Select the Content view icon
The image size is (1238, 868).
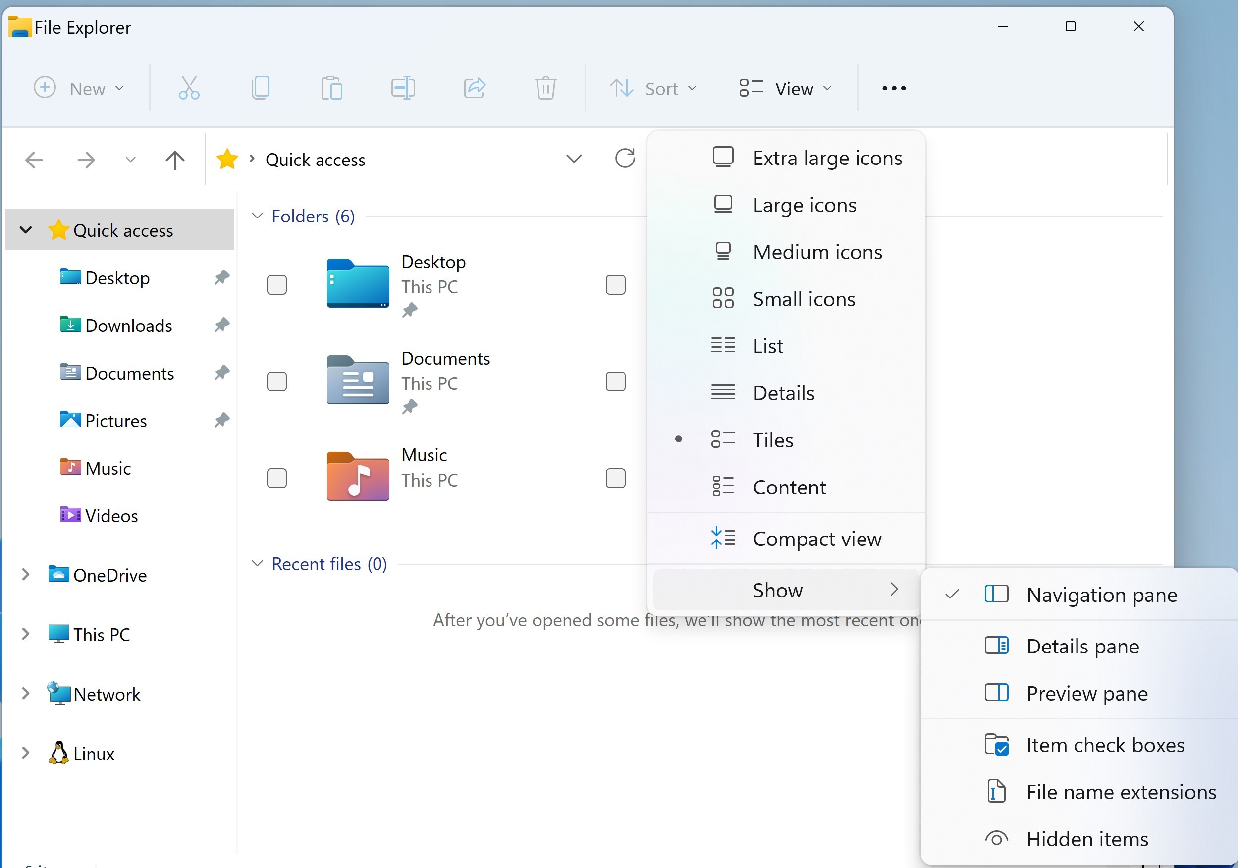(722, 486)
